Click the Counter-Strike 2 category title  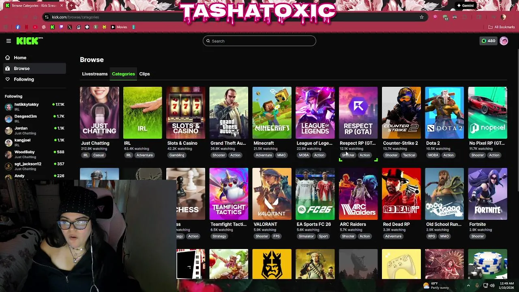point(400,143)
